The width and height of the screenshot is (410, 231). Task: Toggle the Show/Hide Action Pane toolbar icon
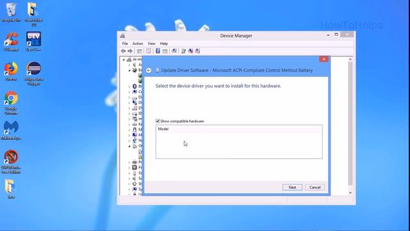[x=165, y=51]
